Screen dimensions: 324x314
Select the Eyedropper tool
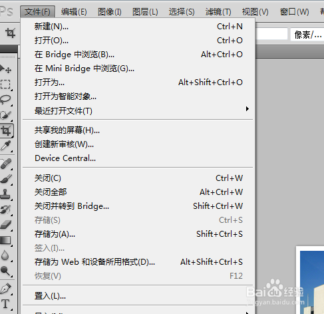pyautogui.click(x=6, y=146)
